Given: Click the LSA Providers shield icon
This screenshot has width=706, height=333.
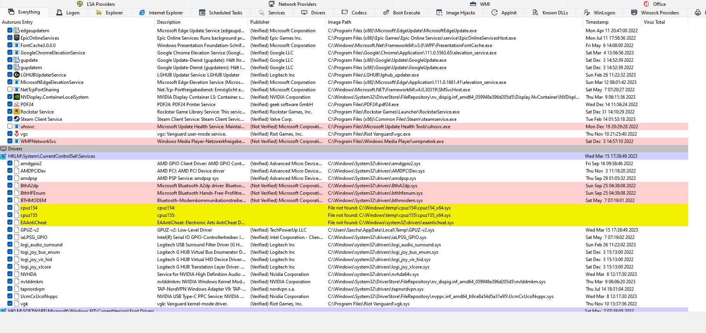Looking at the screenshot, I should (x=80, y=4).
